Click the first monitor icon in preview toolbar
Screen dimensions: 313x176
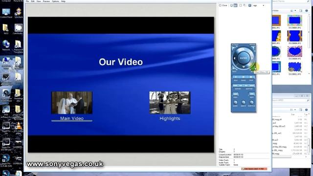pyautogui.click(x=231, y=5)
